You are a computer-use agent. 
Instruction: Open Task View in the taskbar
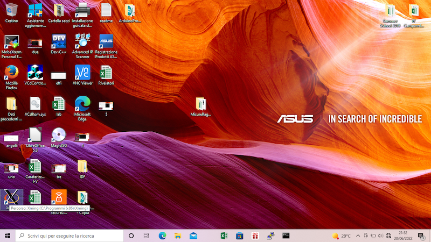146,236
